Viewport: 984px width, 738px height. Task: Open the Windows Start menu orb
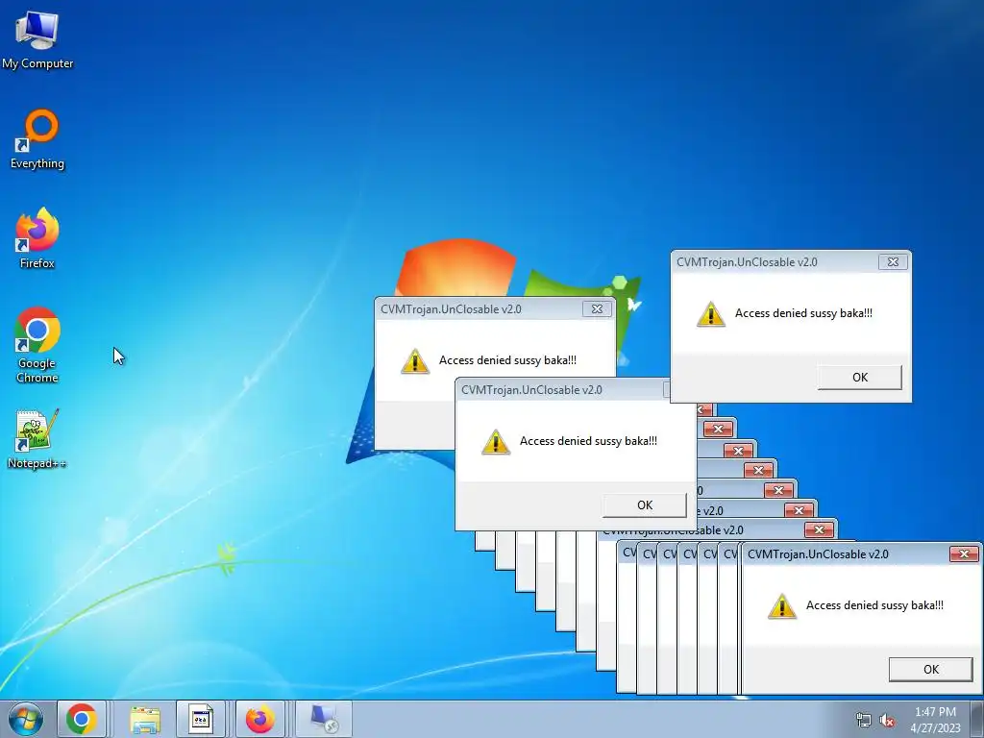click(26, 719)
